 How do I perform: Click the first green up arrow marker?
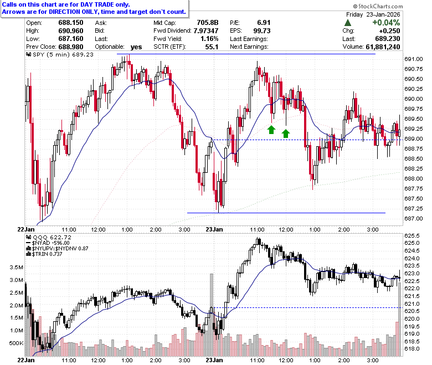pos(271,130)
